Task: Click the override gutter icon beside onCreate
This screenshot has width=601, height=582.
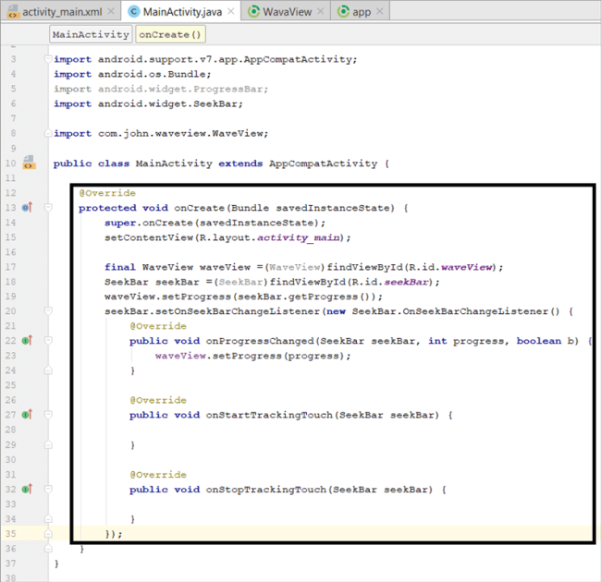Action: (x=28, y=208)
